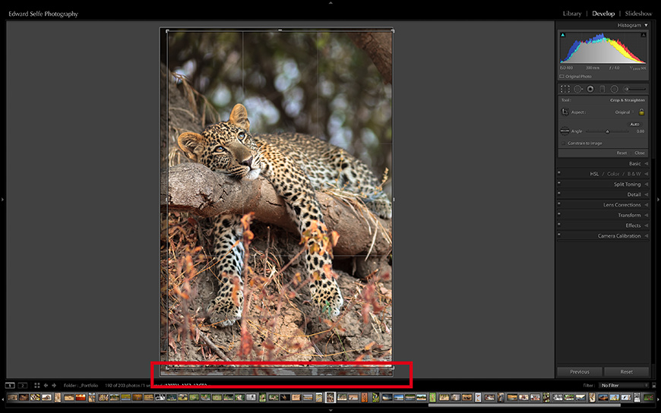Viewport: 661px width, 413px height.
Task: Select main window display button 1
Action: point(10,385)
